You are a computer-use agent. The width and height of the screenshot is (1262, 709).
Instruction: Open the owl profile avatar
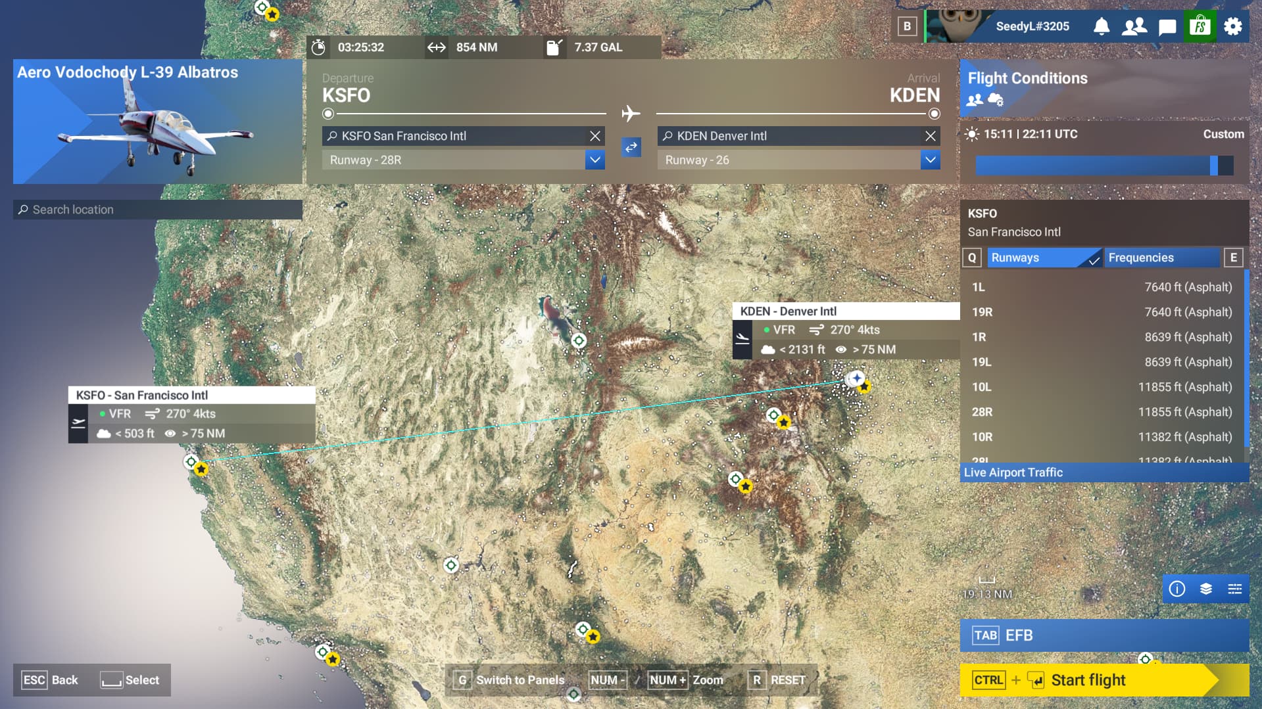959,26
